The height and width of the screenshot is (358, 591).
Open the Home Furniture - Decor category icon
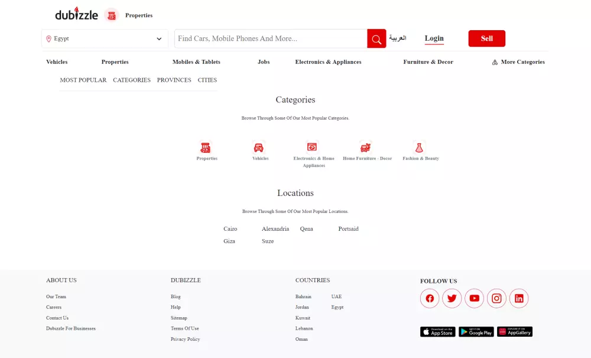[366, 147]
